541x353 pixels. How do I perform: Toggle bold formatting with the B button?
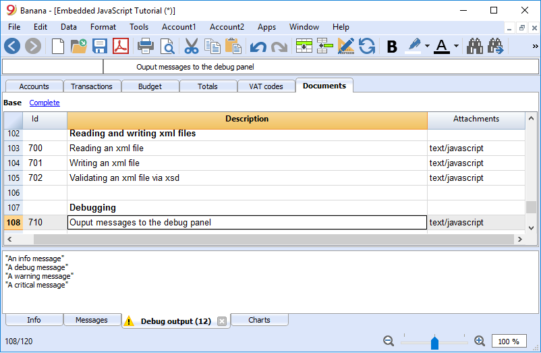point(392,47)
